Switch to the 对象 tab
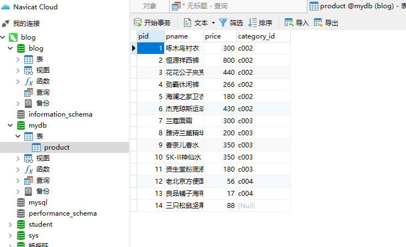This screenshot has height=247, width=406. click(x=149, y=6)
